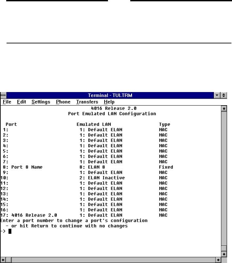Expand the Phone menu
Image resolution: width=232 pixels, height=263 pixels.
[63, 102]
